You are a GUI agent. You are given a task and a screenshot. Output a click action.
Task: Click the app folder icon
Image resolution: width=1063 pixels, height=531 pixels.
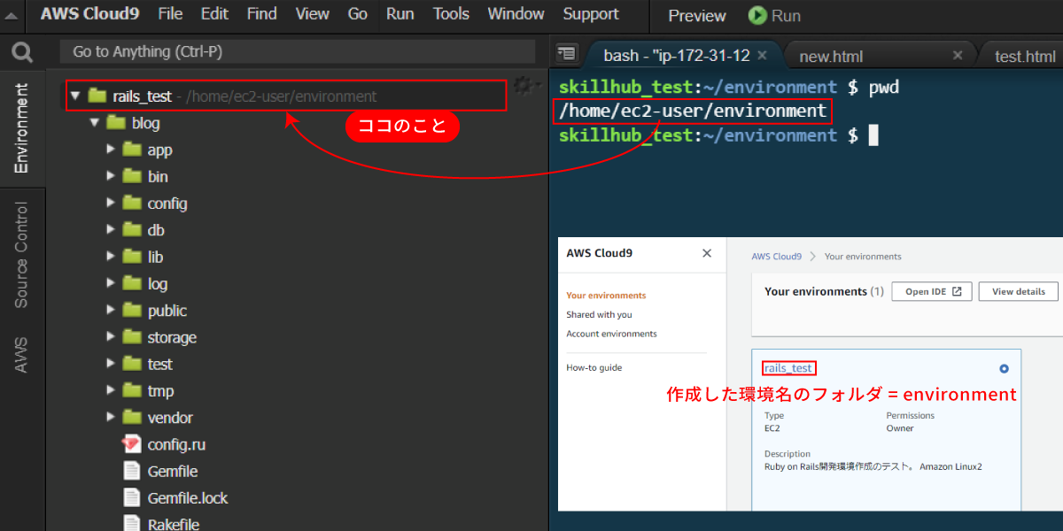(x=132, y=150)
